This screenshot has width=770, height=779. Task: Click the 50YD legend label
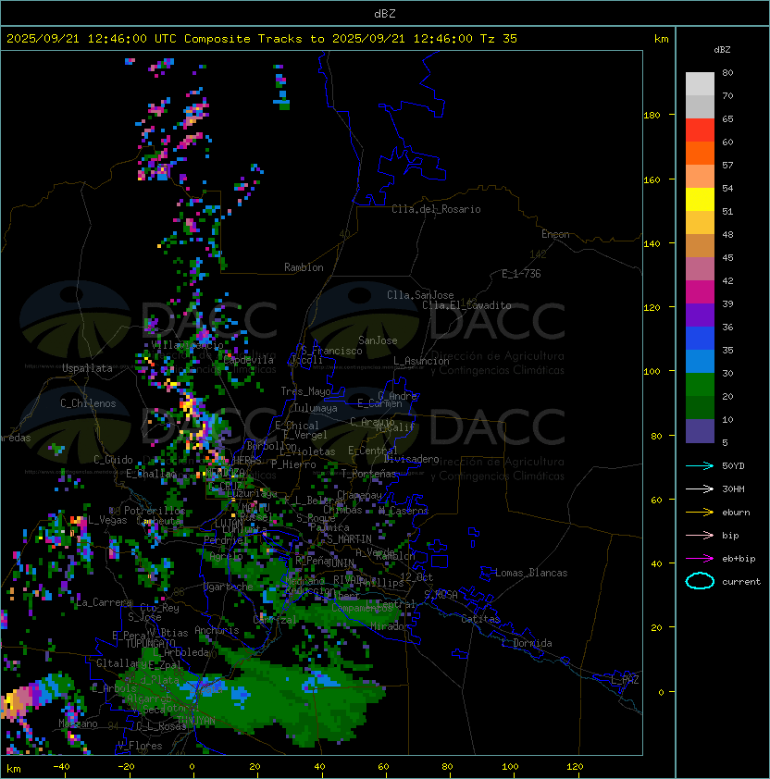click(x=733, y=466)
